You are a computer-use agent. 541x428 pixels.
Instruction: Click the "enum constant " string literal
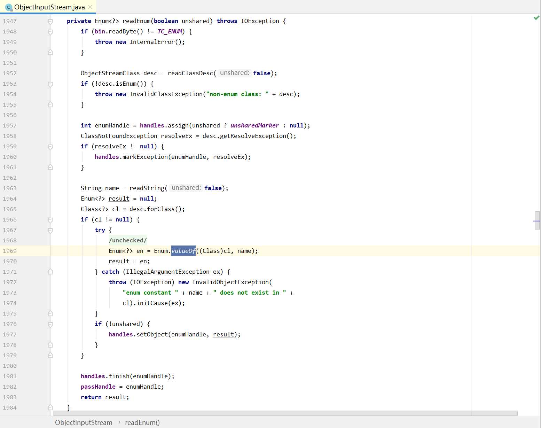point(150,293)
